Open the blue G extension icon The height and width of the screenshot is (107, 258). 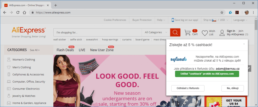(230, 12)
